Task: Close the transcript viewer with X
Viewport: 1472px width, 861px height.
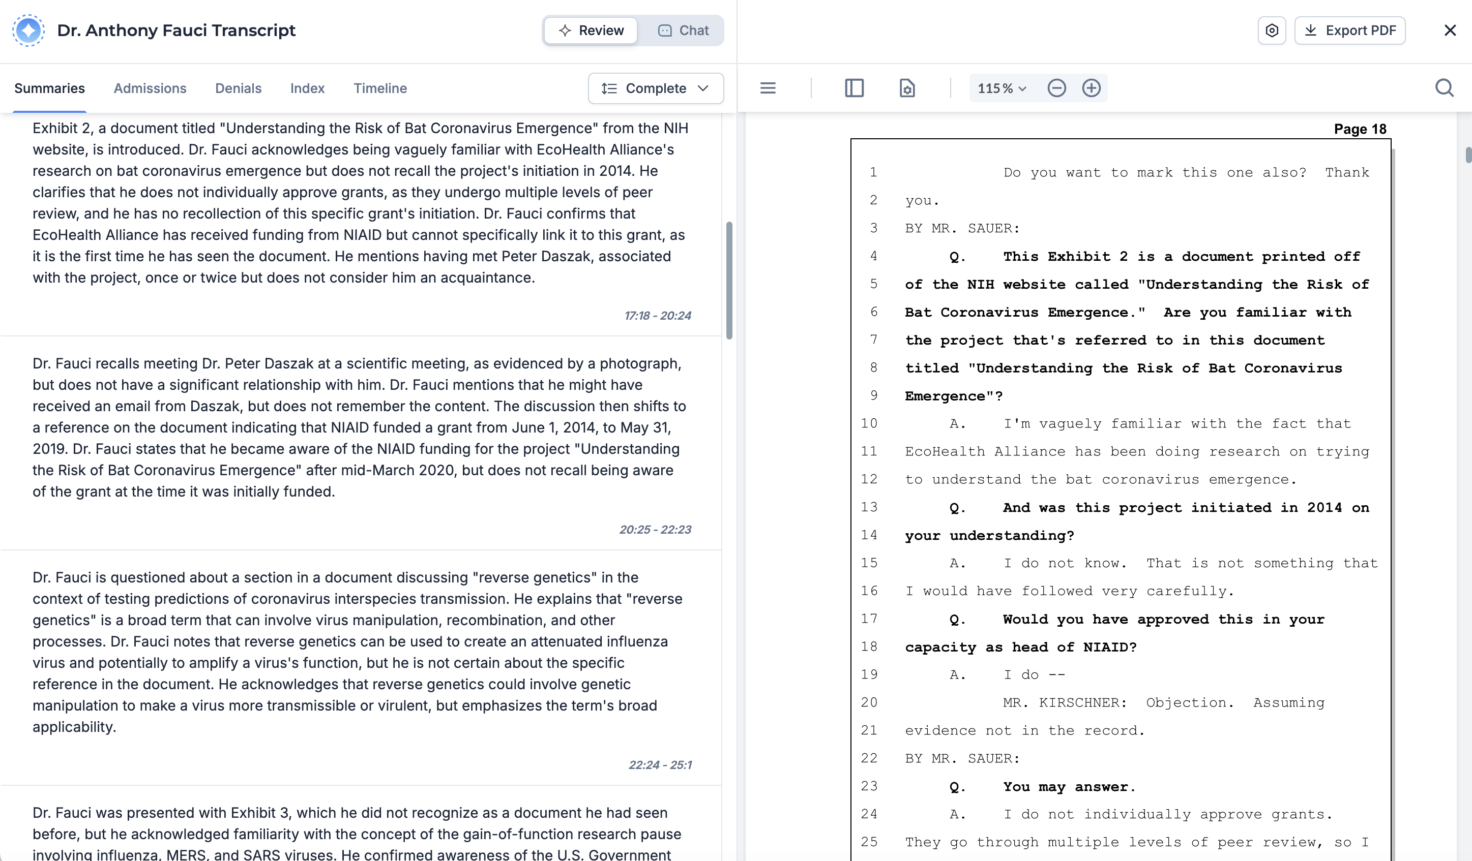Action: [1450, 30]
